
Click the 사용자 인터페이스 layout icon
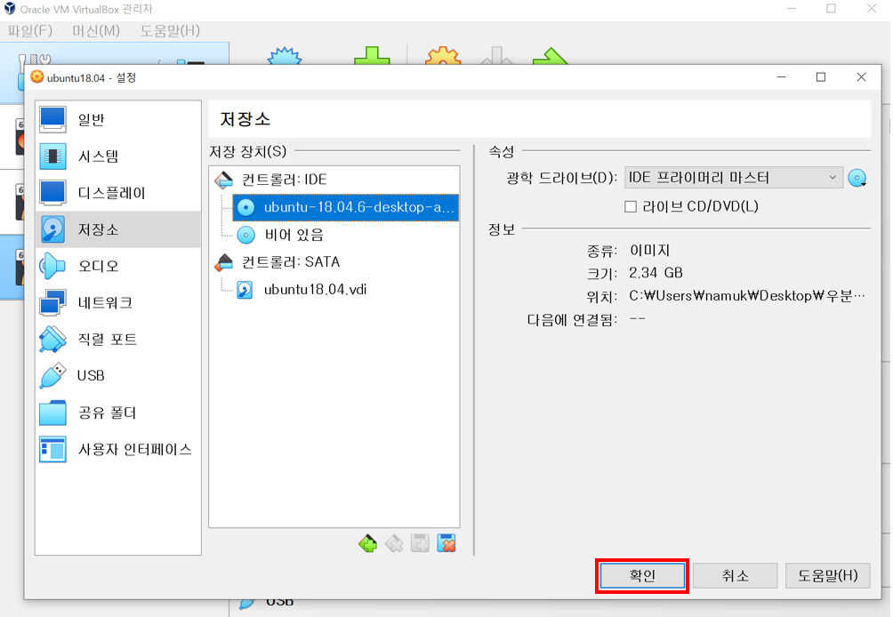click(x=52, y=449)
